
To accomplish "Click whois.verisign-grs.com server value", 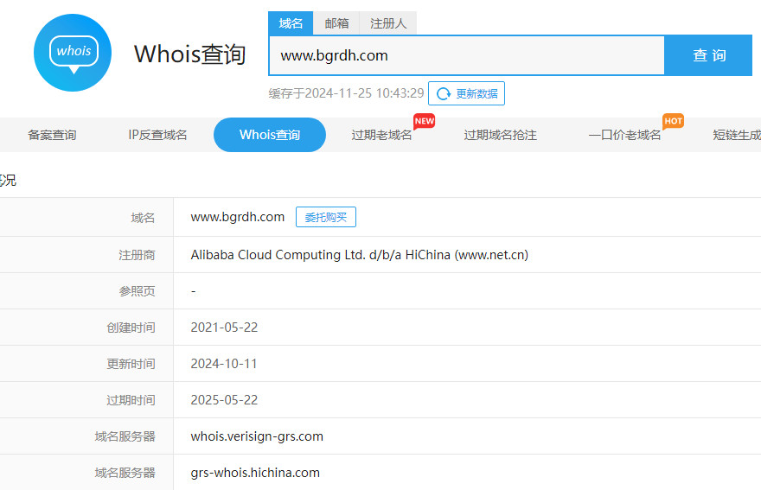I will (x=257, y=436).
